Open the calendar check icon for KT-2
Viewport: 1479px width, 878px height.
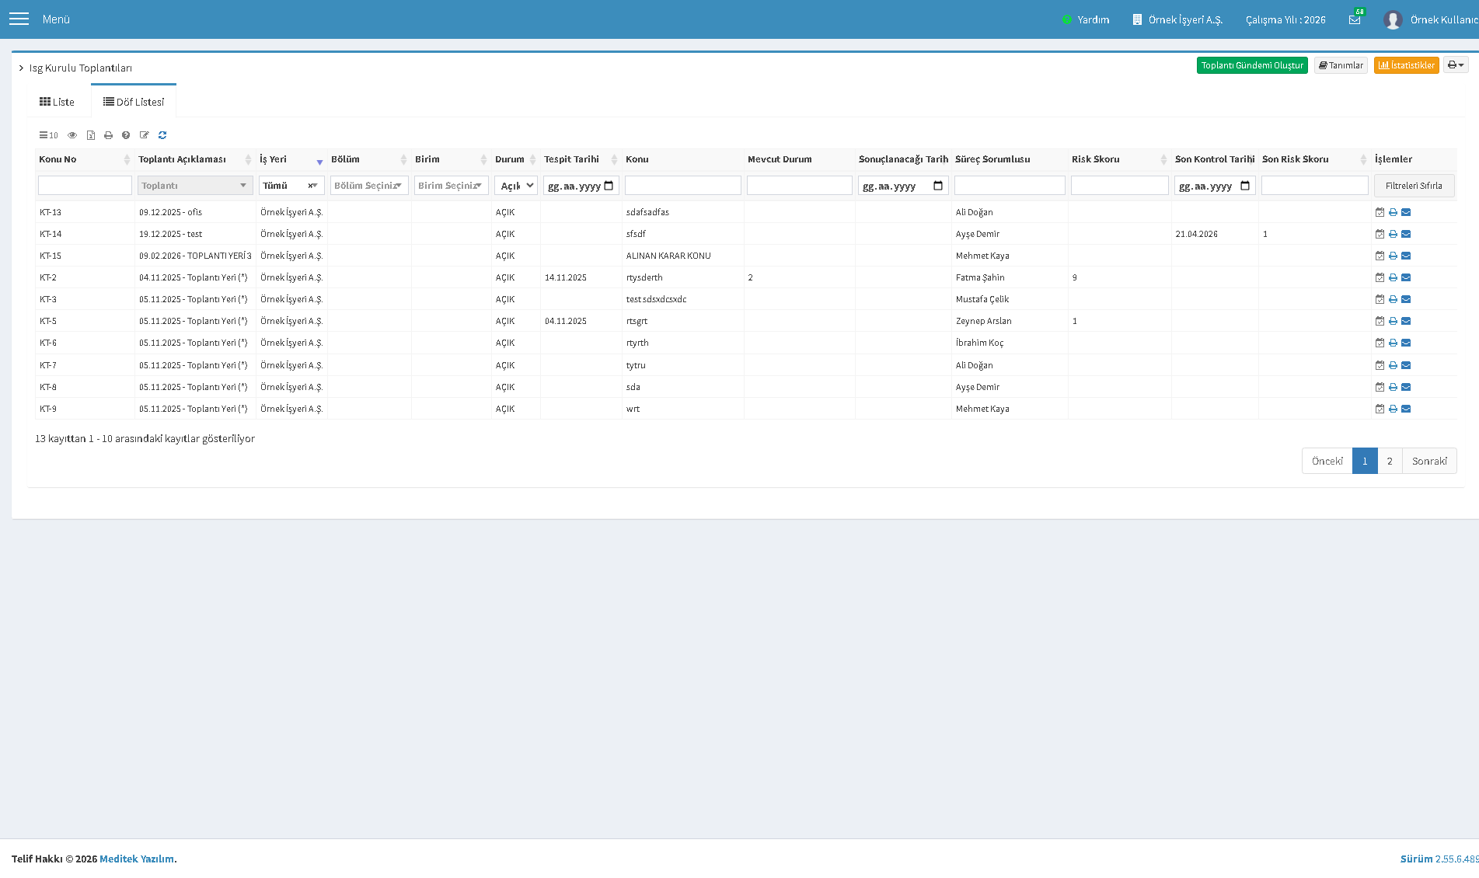click(1380, 277)
